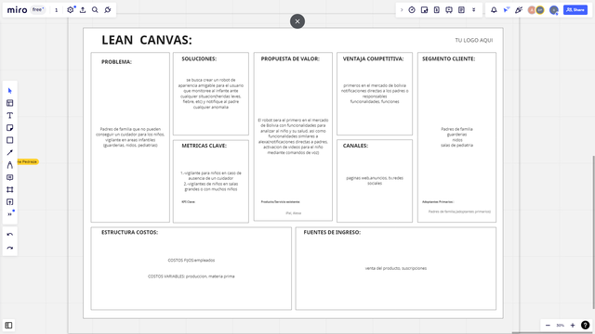Open the Upload tool in left toolbar

click(x=10, y=202)
